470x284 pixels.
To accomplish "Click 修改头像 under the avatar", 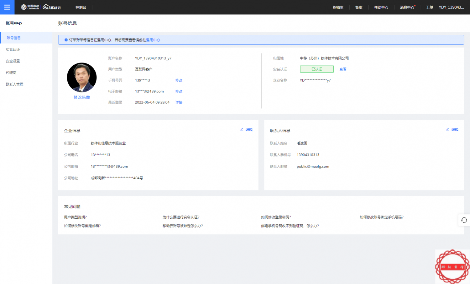I will [82, 97].
